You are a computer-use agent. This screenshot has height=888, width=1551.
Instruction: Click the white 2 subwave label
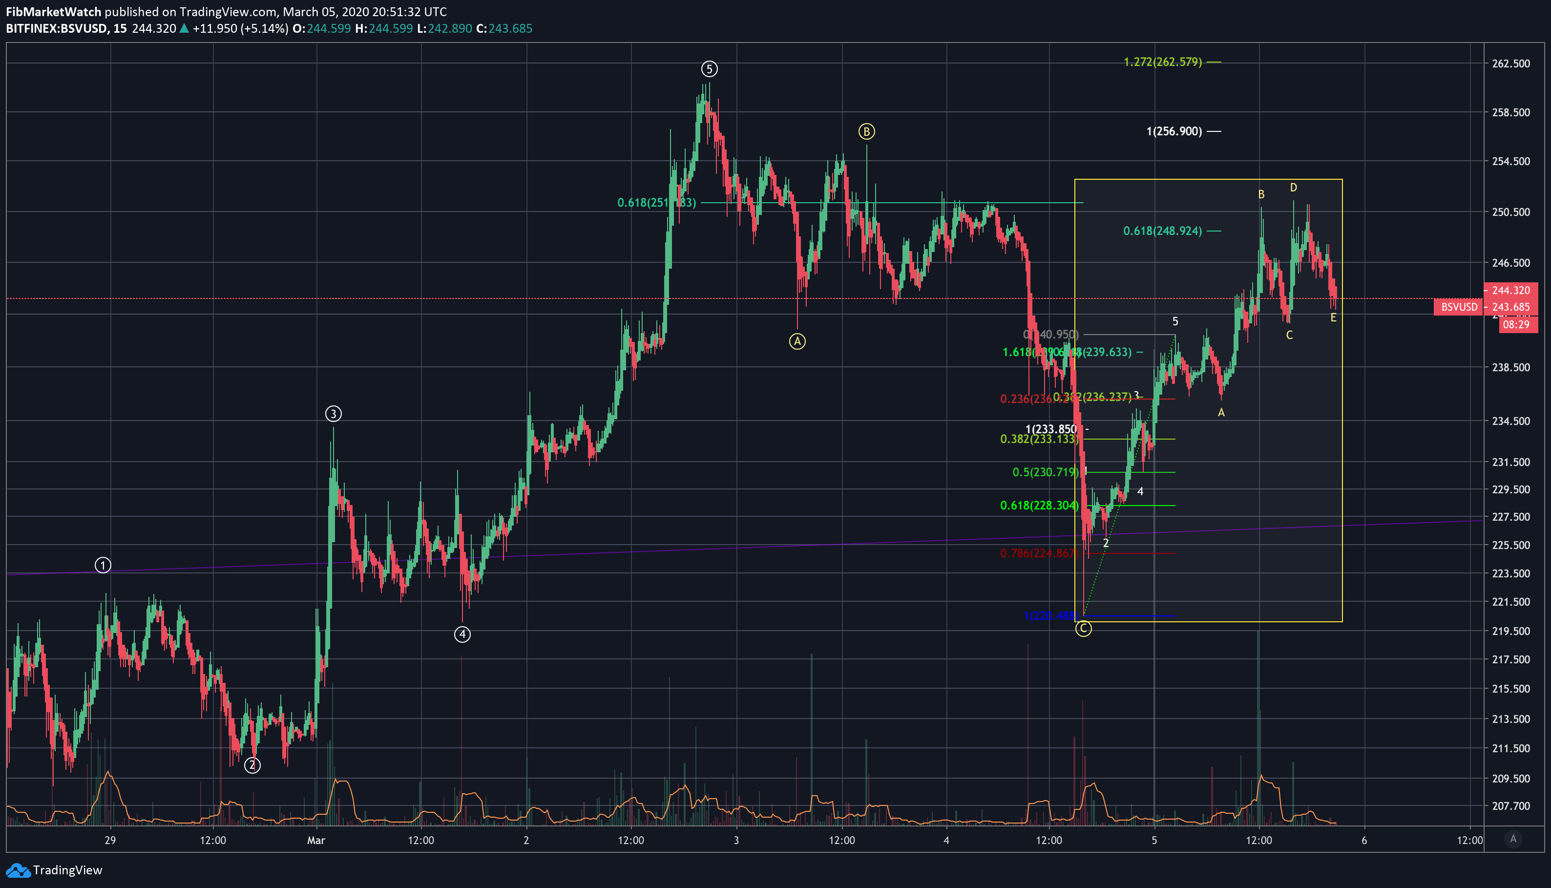[x=1106, y=544]
